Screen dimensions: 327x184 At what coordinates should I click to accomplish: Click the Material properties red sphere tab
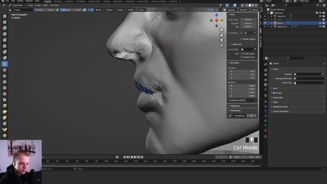266,130
